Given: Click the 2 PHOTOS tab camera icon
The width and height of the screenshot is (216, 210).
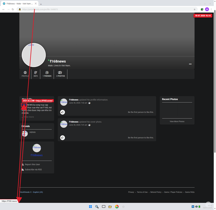Looking at the screenshot, I should pyautogui.click(x=60, y=73).
